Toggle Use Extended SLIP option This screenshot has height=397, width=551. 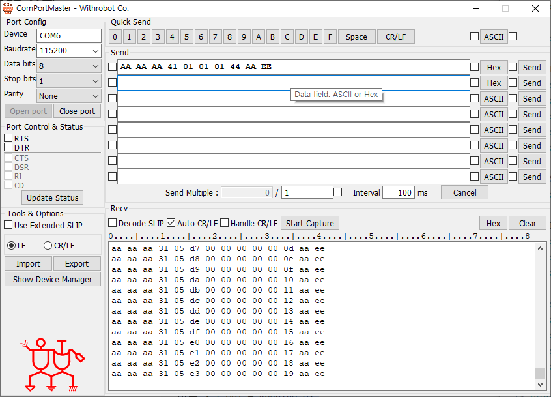(8, 225)
